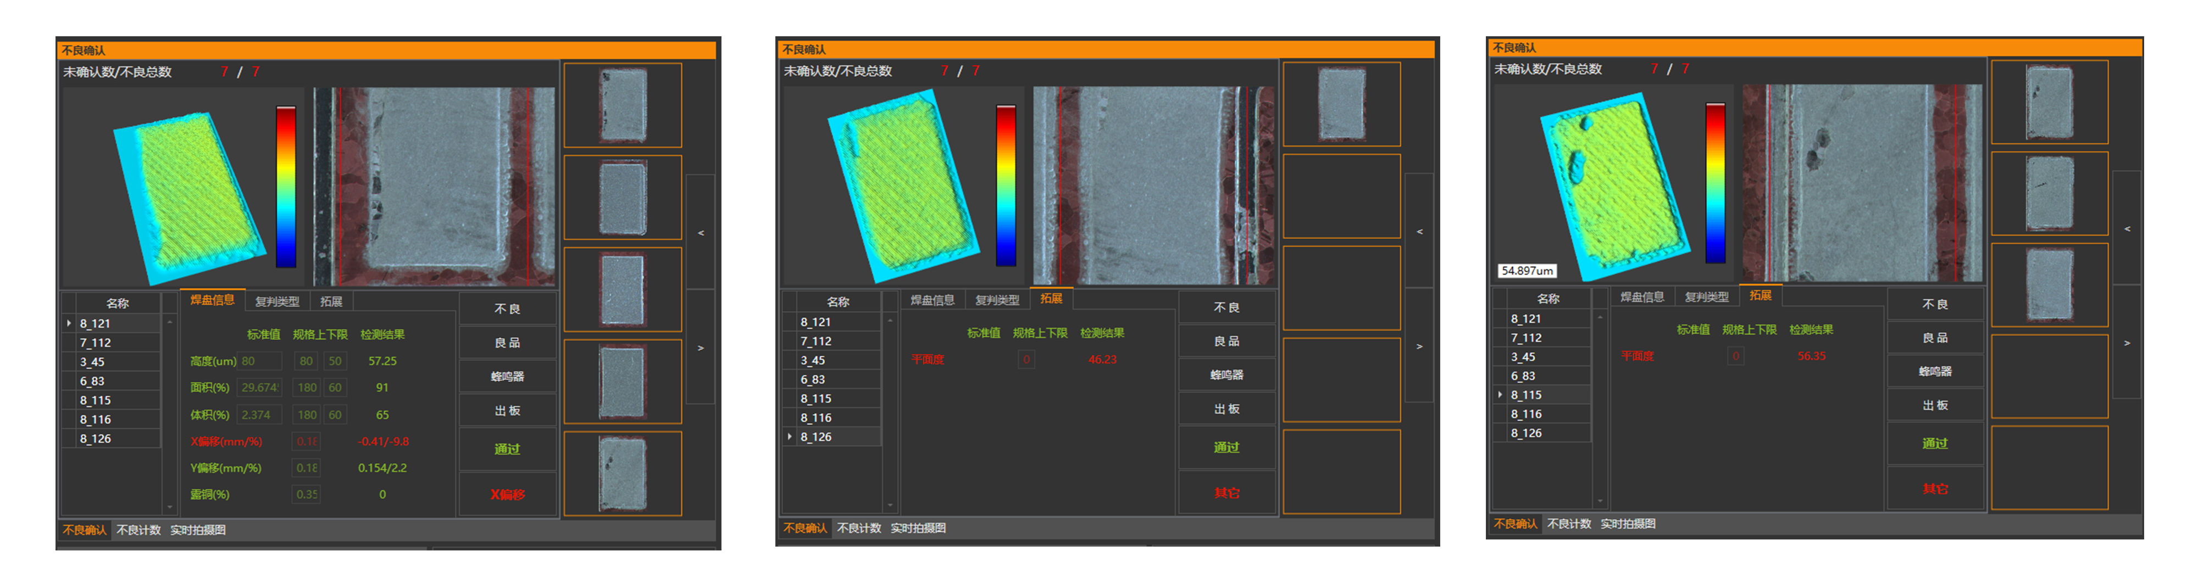This screenshot has height=579, width=2198.
Task: Select row 3_45 in left window list
Action: [x=118, y=362]
